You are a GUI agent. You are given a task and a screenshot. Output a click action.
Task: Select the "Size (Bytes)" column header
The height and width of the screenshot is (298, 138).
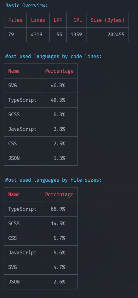107,20
